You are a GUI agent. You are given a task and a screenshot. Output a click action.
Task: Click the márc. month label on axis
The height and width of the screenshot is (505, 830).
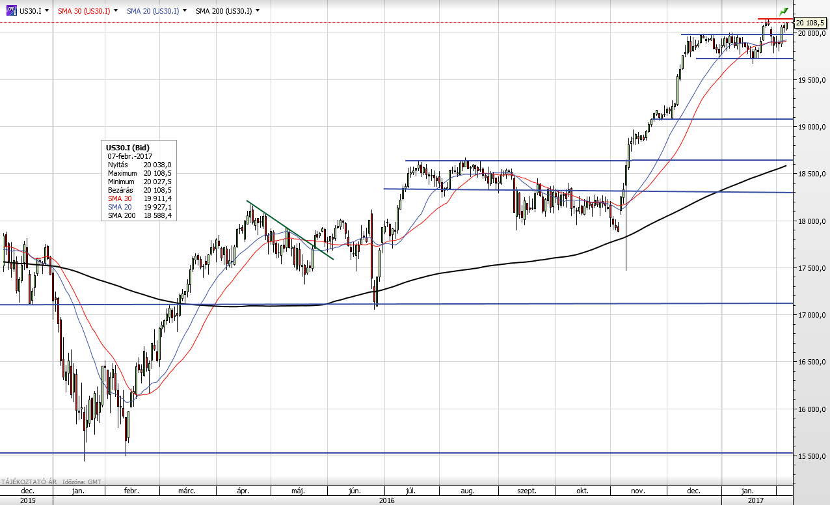187,491
